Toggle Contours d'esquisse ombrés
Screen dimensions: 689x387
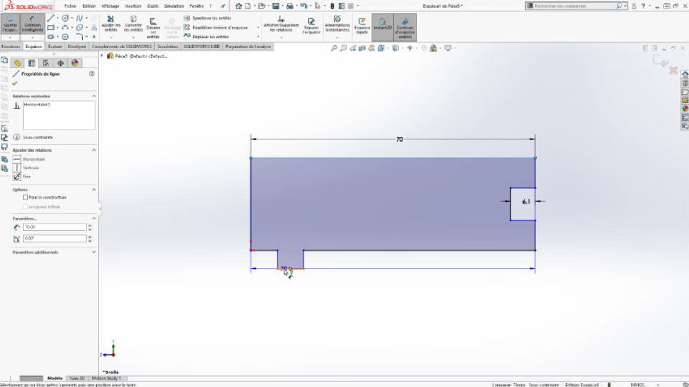(405, 27)
